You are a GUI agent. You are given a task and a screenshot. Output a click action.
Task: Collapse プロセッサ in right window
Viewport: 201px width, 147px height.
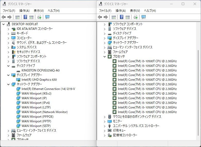104,57
